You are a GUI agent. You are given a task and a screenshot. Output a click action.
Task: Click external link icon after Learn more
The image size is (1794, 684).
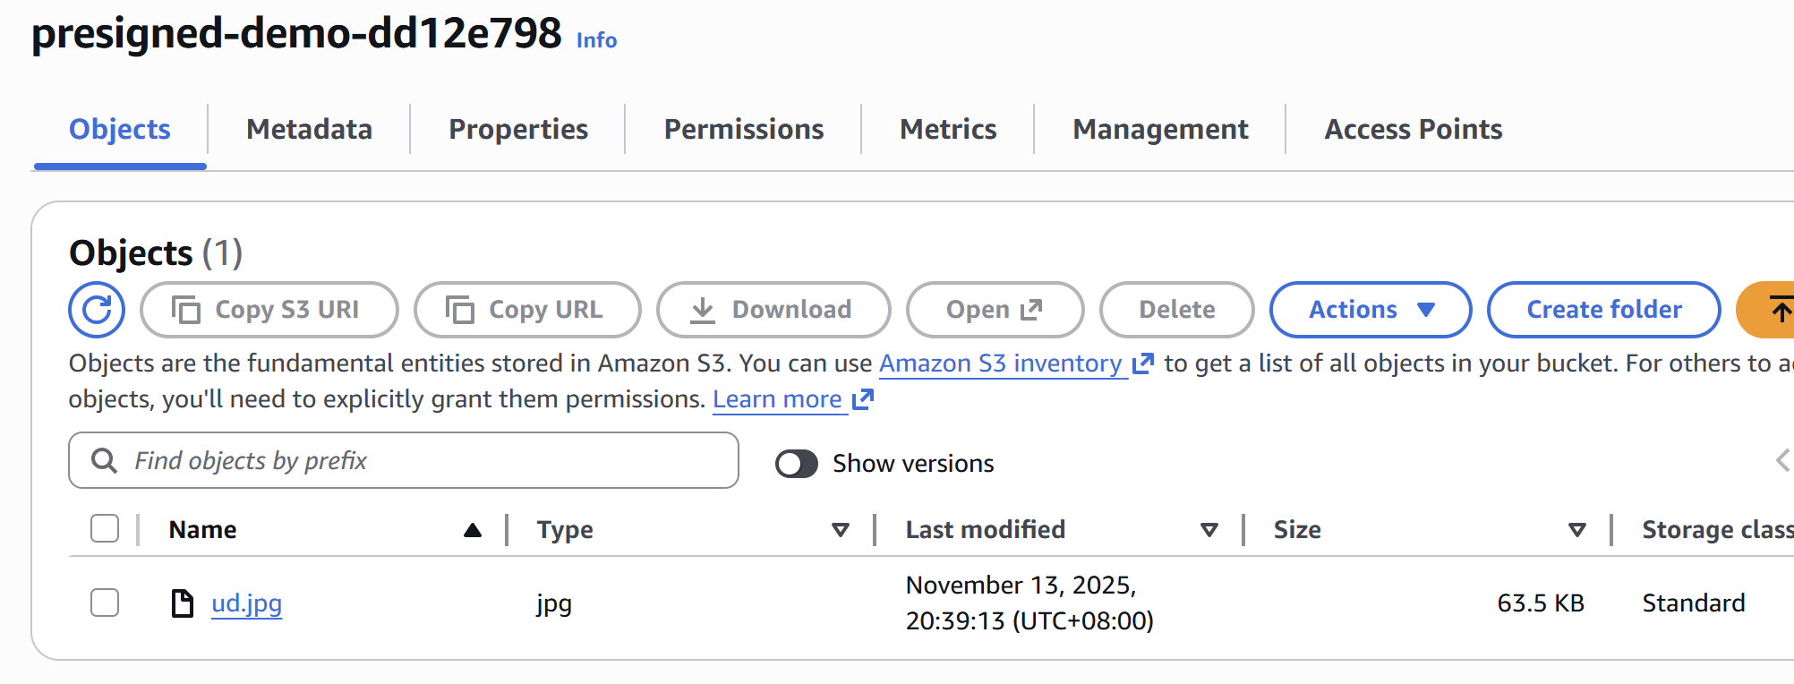point(862,399)
